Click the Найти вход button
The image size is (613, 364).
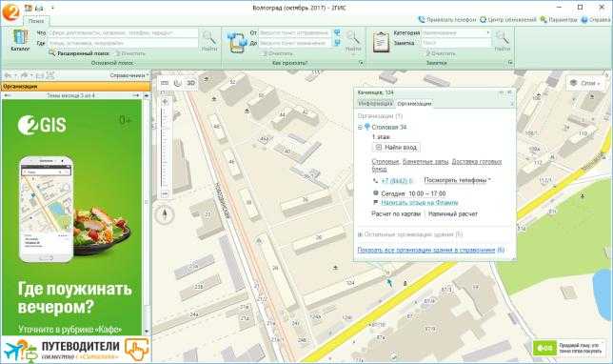(396, 148)
